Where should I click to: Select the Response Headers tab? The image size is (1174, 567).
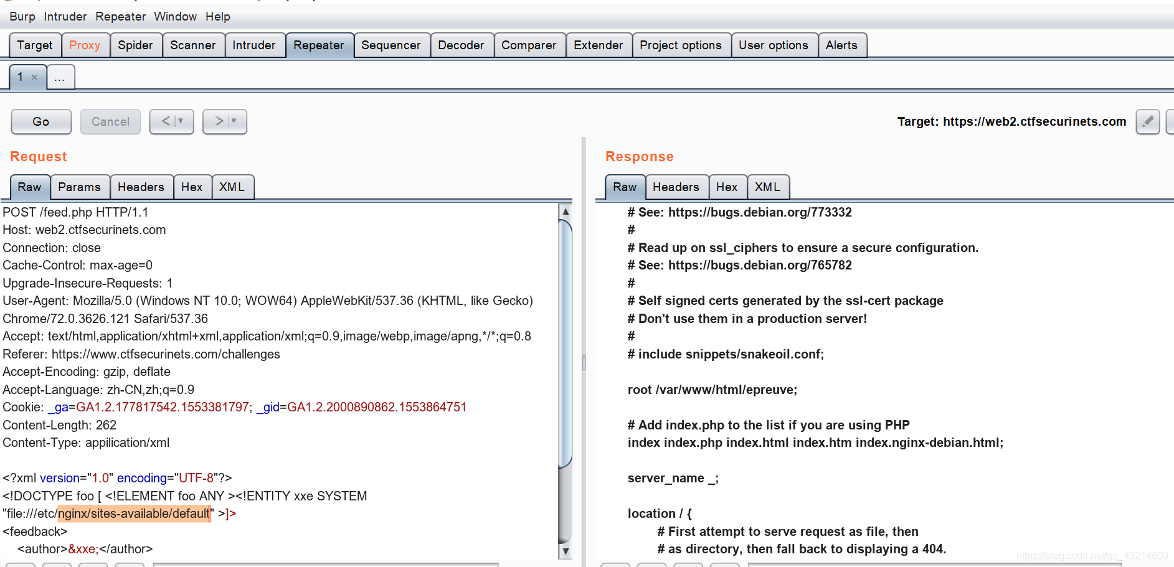click(676, 187)
